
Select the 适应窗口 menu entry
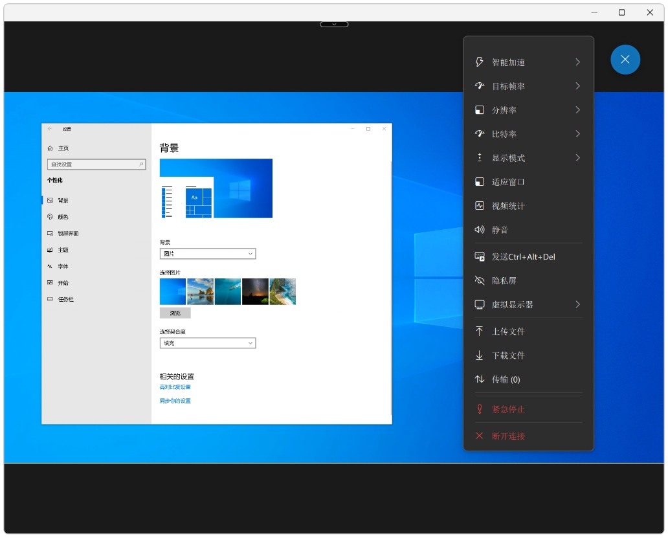pyautogui.click(x=528, y=182)
